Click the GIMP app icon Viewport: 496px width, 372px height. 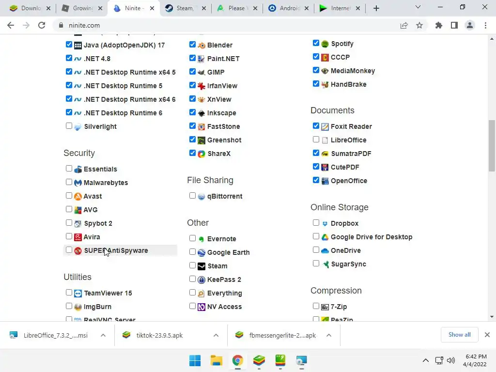[x=201, y=73]
